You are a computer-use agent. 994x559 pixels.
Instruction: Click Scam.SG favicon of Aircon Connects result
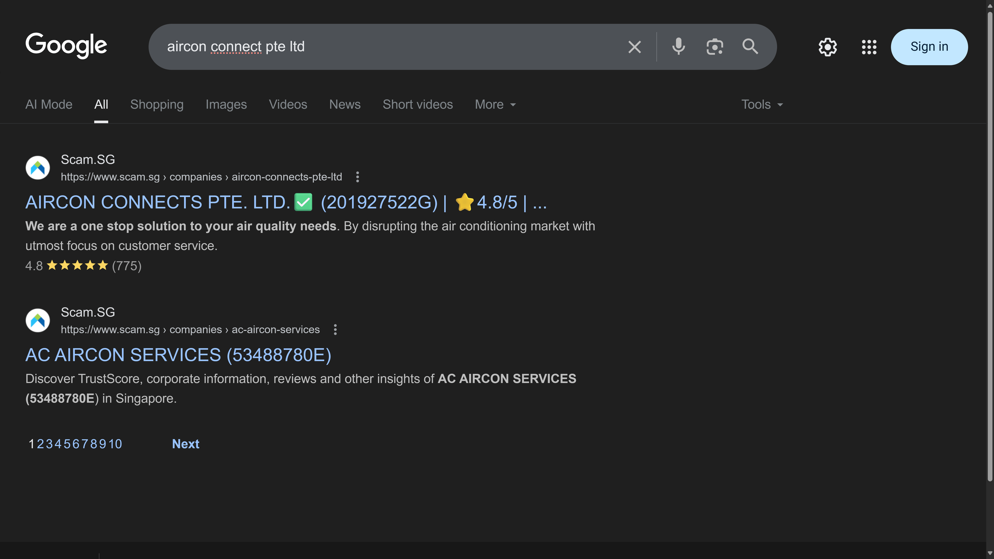click(38, 168)
